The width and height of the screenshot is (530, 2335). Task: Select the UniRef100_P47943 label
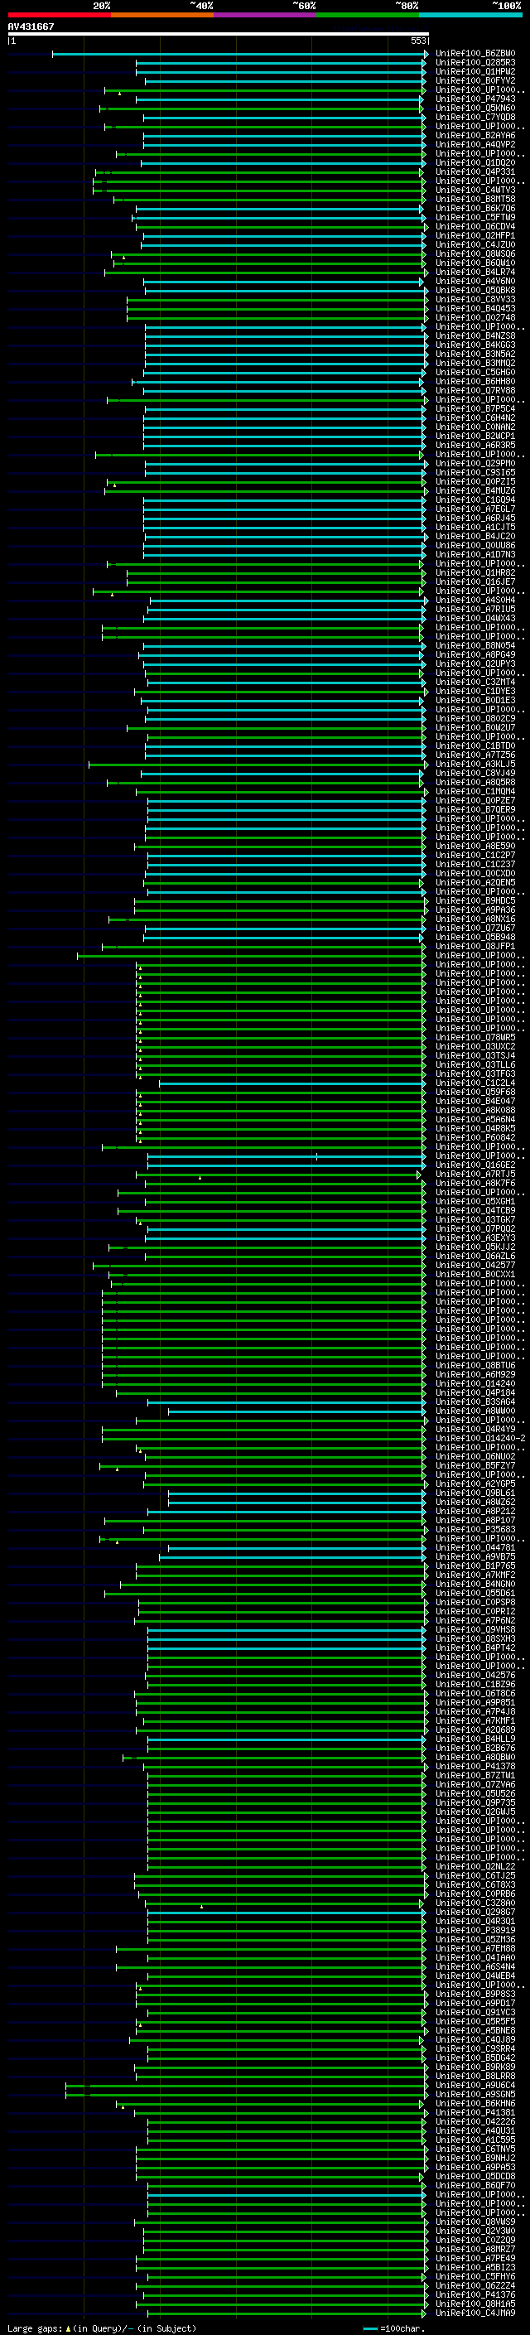click(x=475, y=99)
